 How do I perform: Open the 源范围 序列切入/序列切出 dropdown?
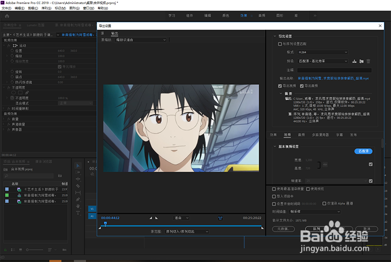(x=187, y=232)
